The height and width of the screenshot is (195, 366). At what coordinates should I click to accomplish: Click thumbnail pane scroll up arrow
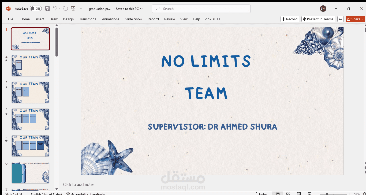click(x=57, y=25)
